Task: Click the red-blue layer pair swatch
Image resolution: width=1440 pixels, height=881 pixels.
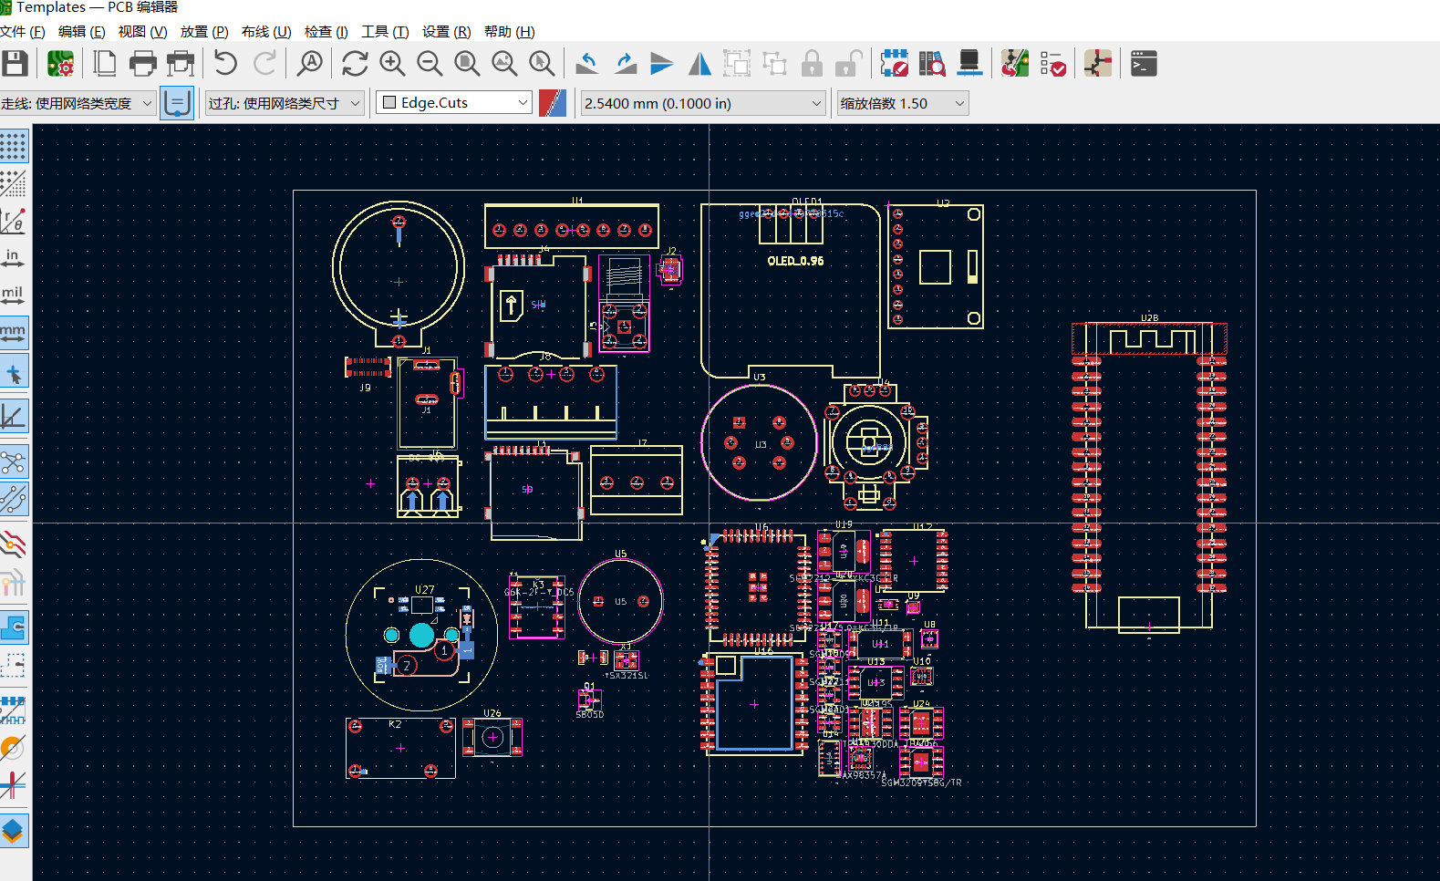Action: [553, 103]
